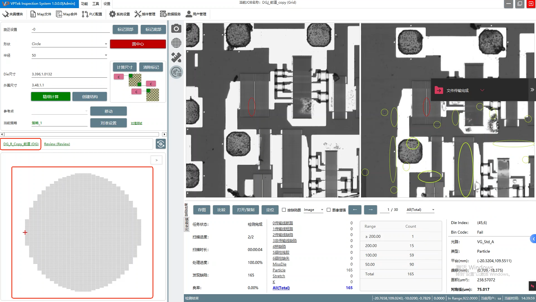Screen dimensions: 536x302
Task: Click the 创建结构 button
Action: (90, 97)
